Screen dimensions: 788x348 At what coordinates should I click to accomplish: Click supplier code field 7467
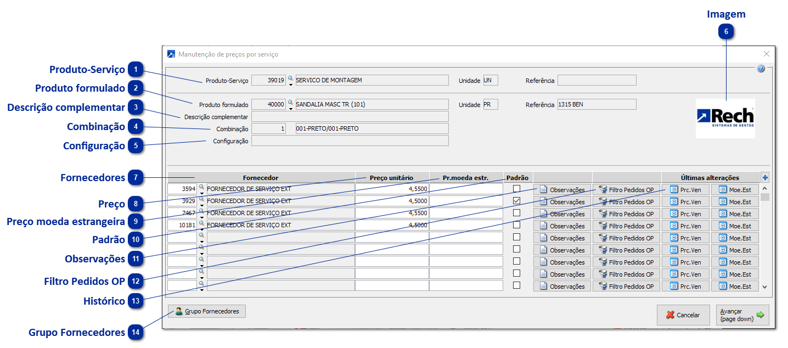[182, 213]
